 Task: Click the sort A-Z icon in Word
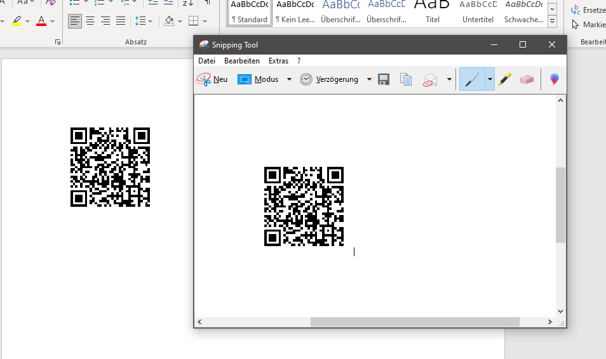pos(188,3)
